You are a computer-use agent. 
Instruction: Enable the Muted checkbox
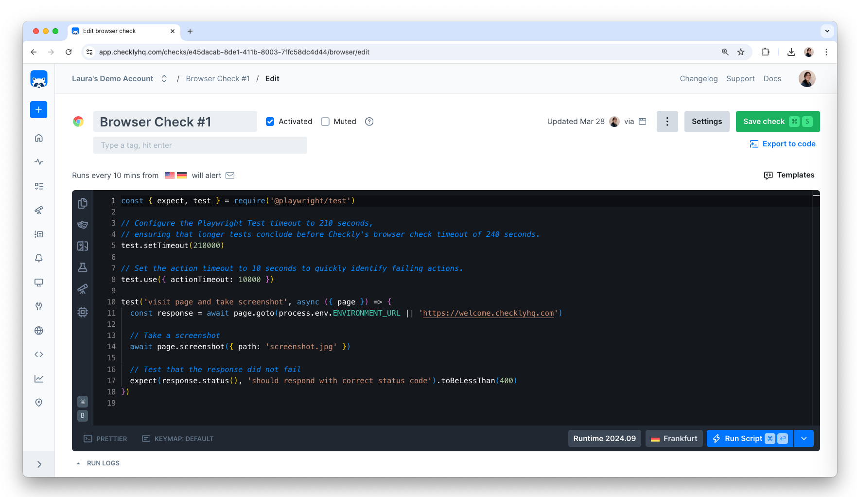click(x=325, y=121)
